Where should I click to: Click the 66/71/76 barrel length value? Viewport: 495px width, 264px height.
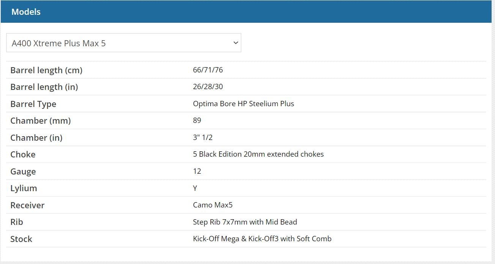(x=208, y=70)
